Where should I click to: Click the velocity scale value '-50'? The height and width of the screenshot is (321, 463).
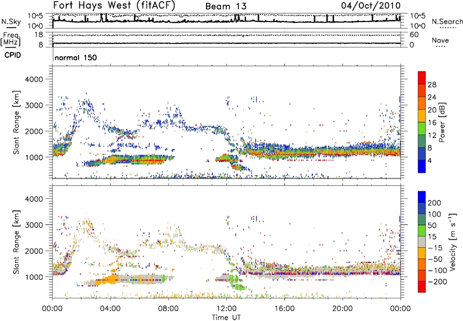(435, 259)
